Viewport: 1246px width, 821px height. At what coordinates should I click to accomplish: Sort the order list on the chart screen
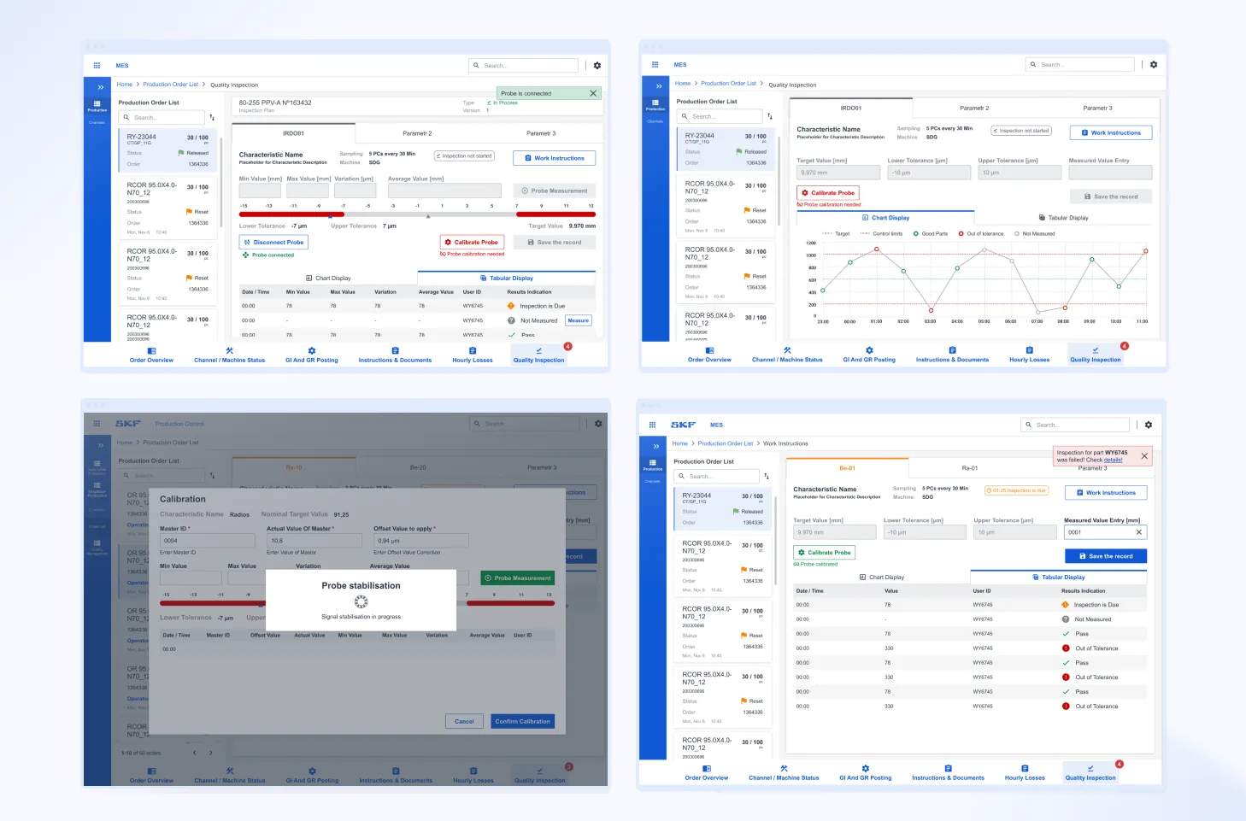pos(770,116)
